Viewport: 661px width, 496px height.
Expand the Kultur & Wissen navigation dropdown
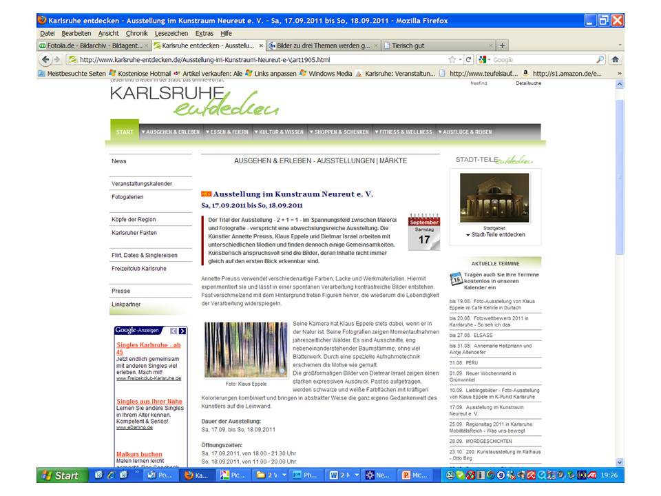click(278, 132)
